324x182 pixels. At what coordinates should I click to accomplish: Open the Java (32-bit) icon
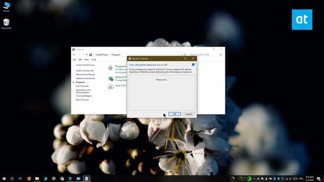click(110, 86)
